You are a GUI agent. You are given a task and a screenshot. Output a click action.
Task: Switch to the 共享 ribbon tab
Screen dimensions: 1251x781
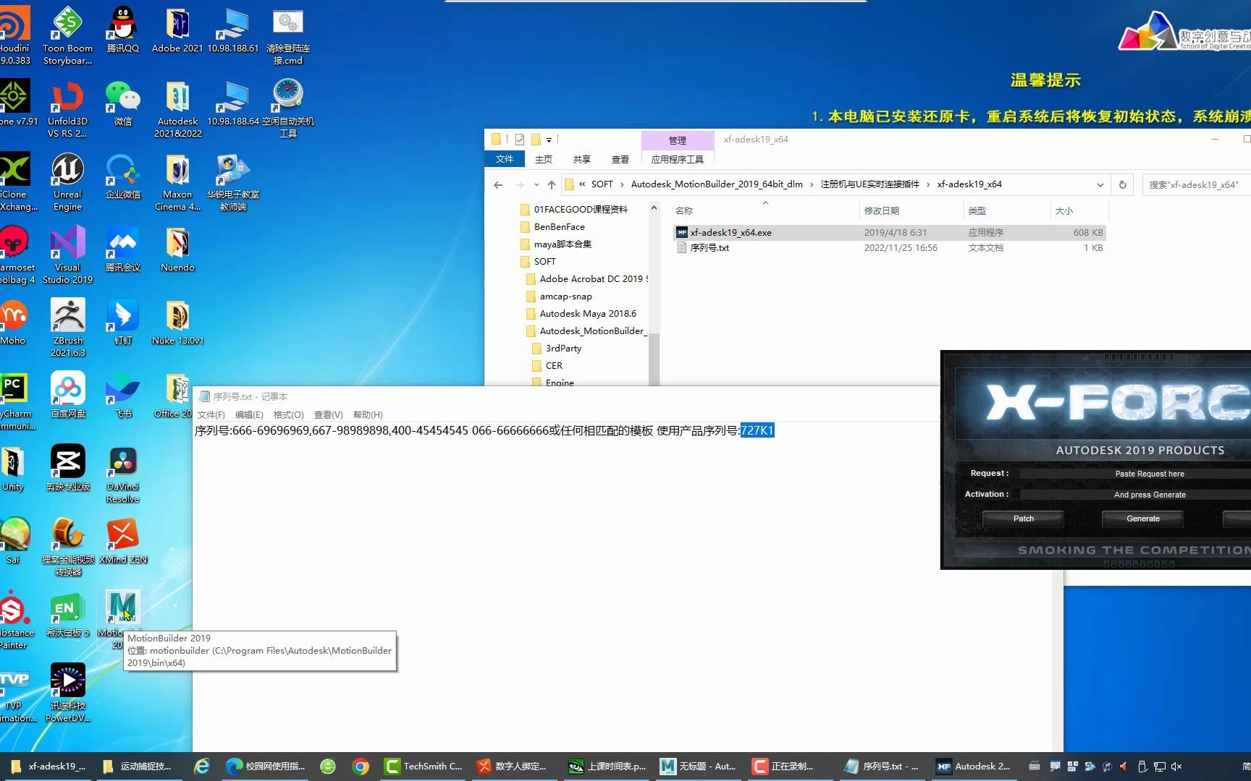tap(581, 159)
